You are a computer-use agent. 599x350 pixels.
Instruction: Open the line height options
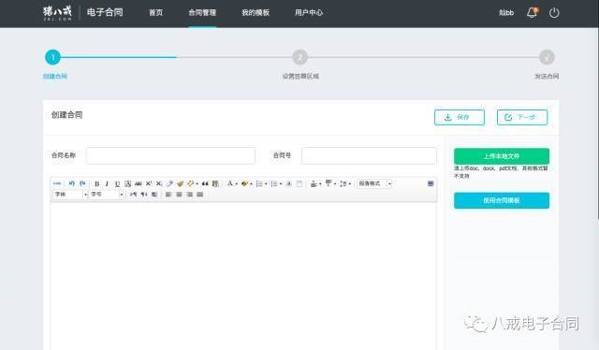pos(343,183)
